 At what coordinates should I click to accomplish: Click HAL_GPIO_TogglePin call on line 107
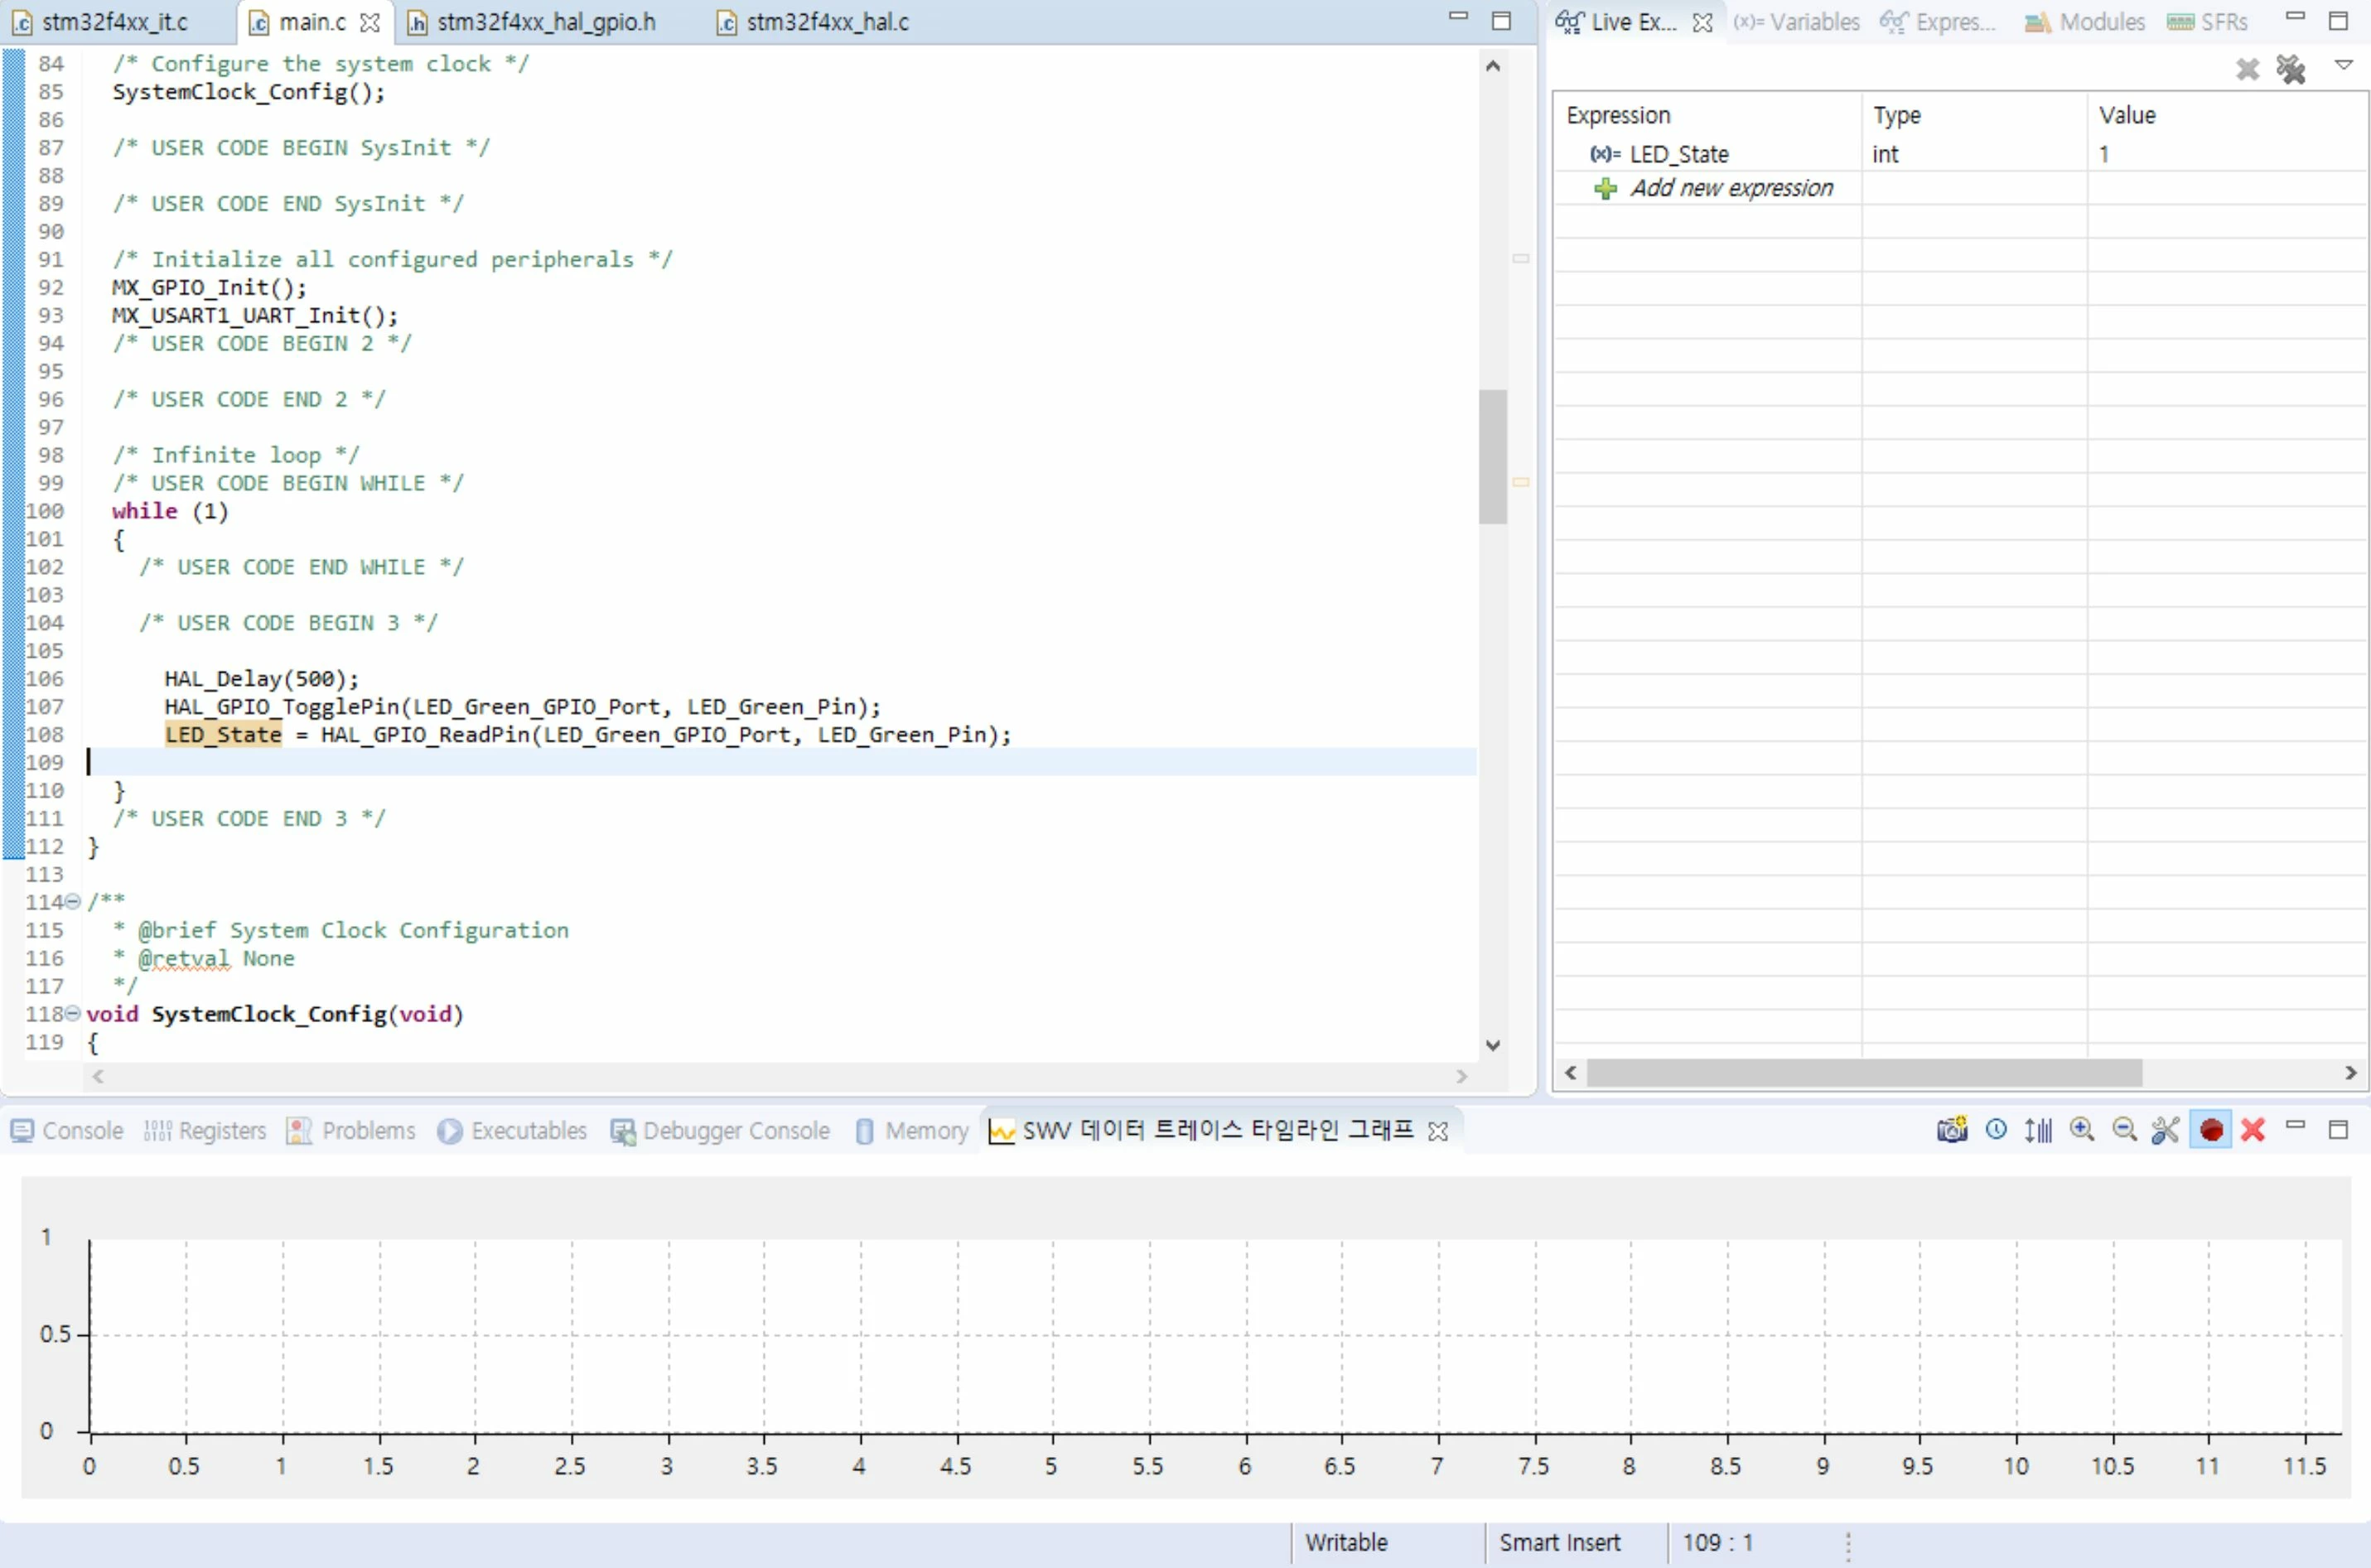pyautogui.click(x=524, y=707)
